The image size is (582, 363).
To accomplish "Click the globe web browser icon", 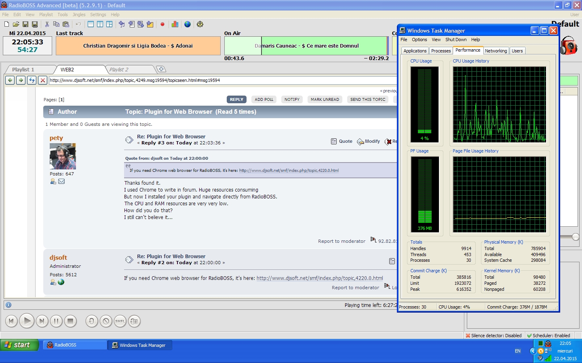I will [x=188, y=24].
